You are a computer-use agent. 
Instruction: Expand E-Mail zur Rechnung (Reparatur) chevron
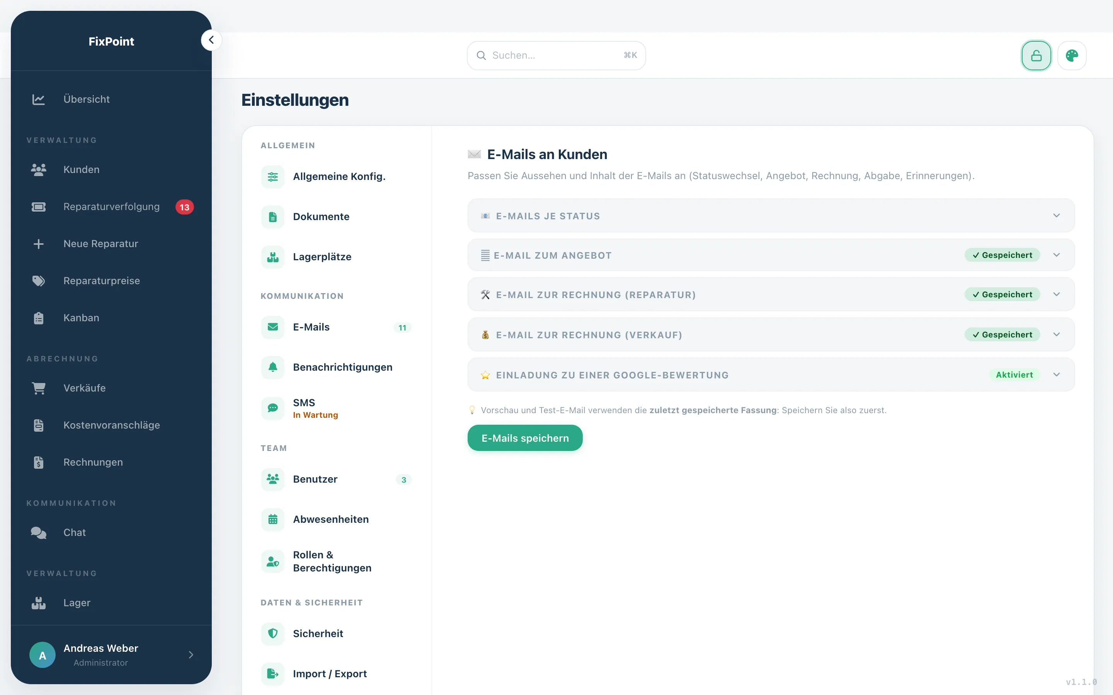pos(1057,295)
